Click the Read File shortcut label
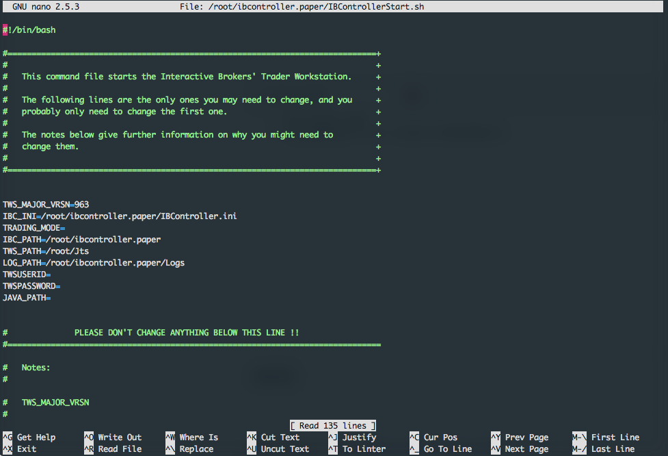The image size is (668, 456). (120, 448)
